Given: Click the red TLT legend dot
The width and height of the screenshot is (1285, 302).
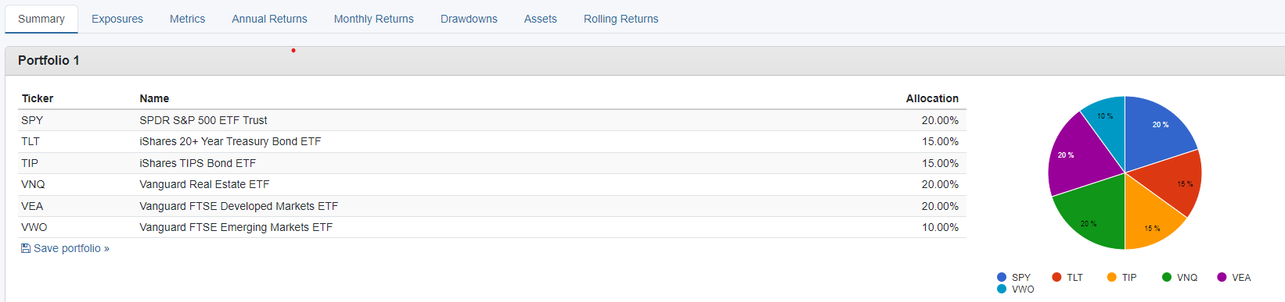Looking at the screenshot, I should click(x=1056, y=277).
